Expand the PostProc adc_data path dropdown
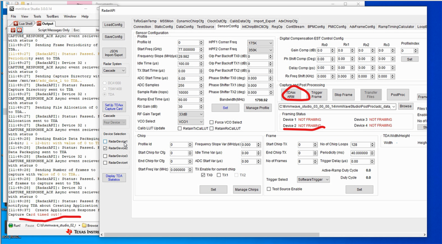The image size is (442, 244). tap(394, 106)
